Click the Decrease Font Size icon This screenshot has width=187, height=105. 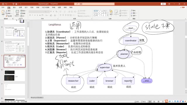pos(54,12)
